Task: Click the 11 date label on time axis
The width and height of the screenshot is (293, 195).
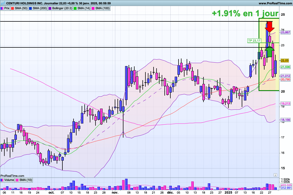Action: tap(13, 193)
